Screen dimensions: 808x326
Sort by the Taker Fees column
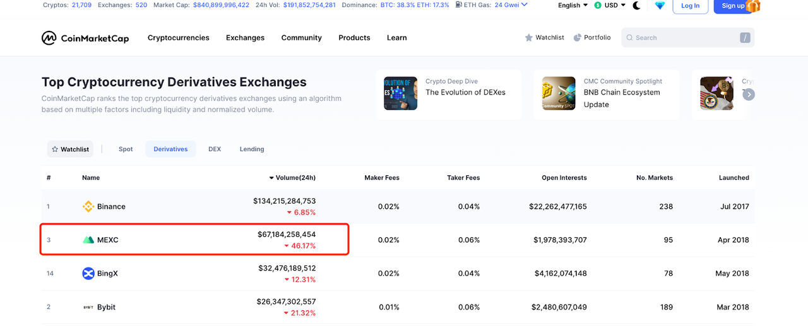pos(463,178)
